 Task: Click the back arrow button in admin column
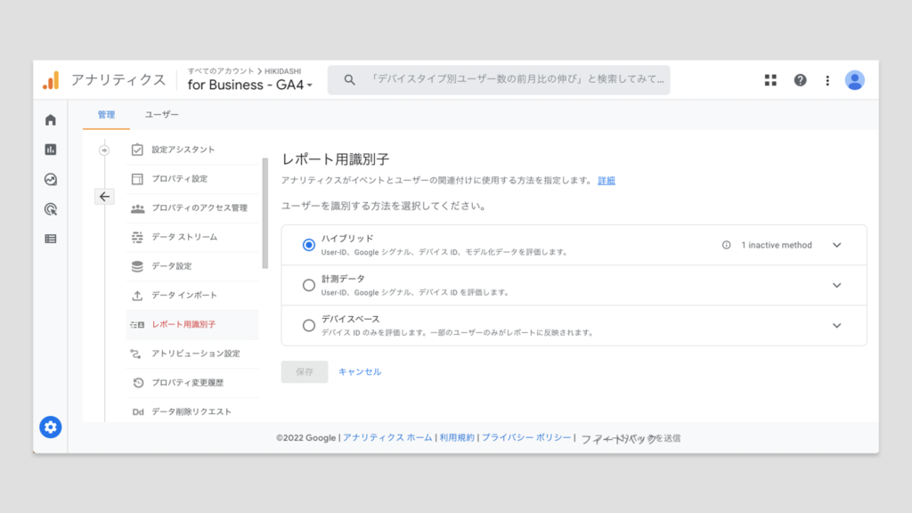click(105, 197)
